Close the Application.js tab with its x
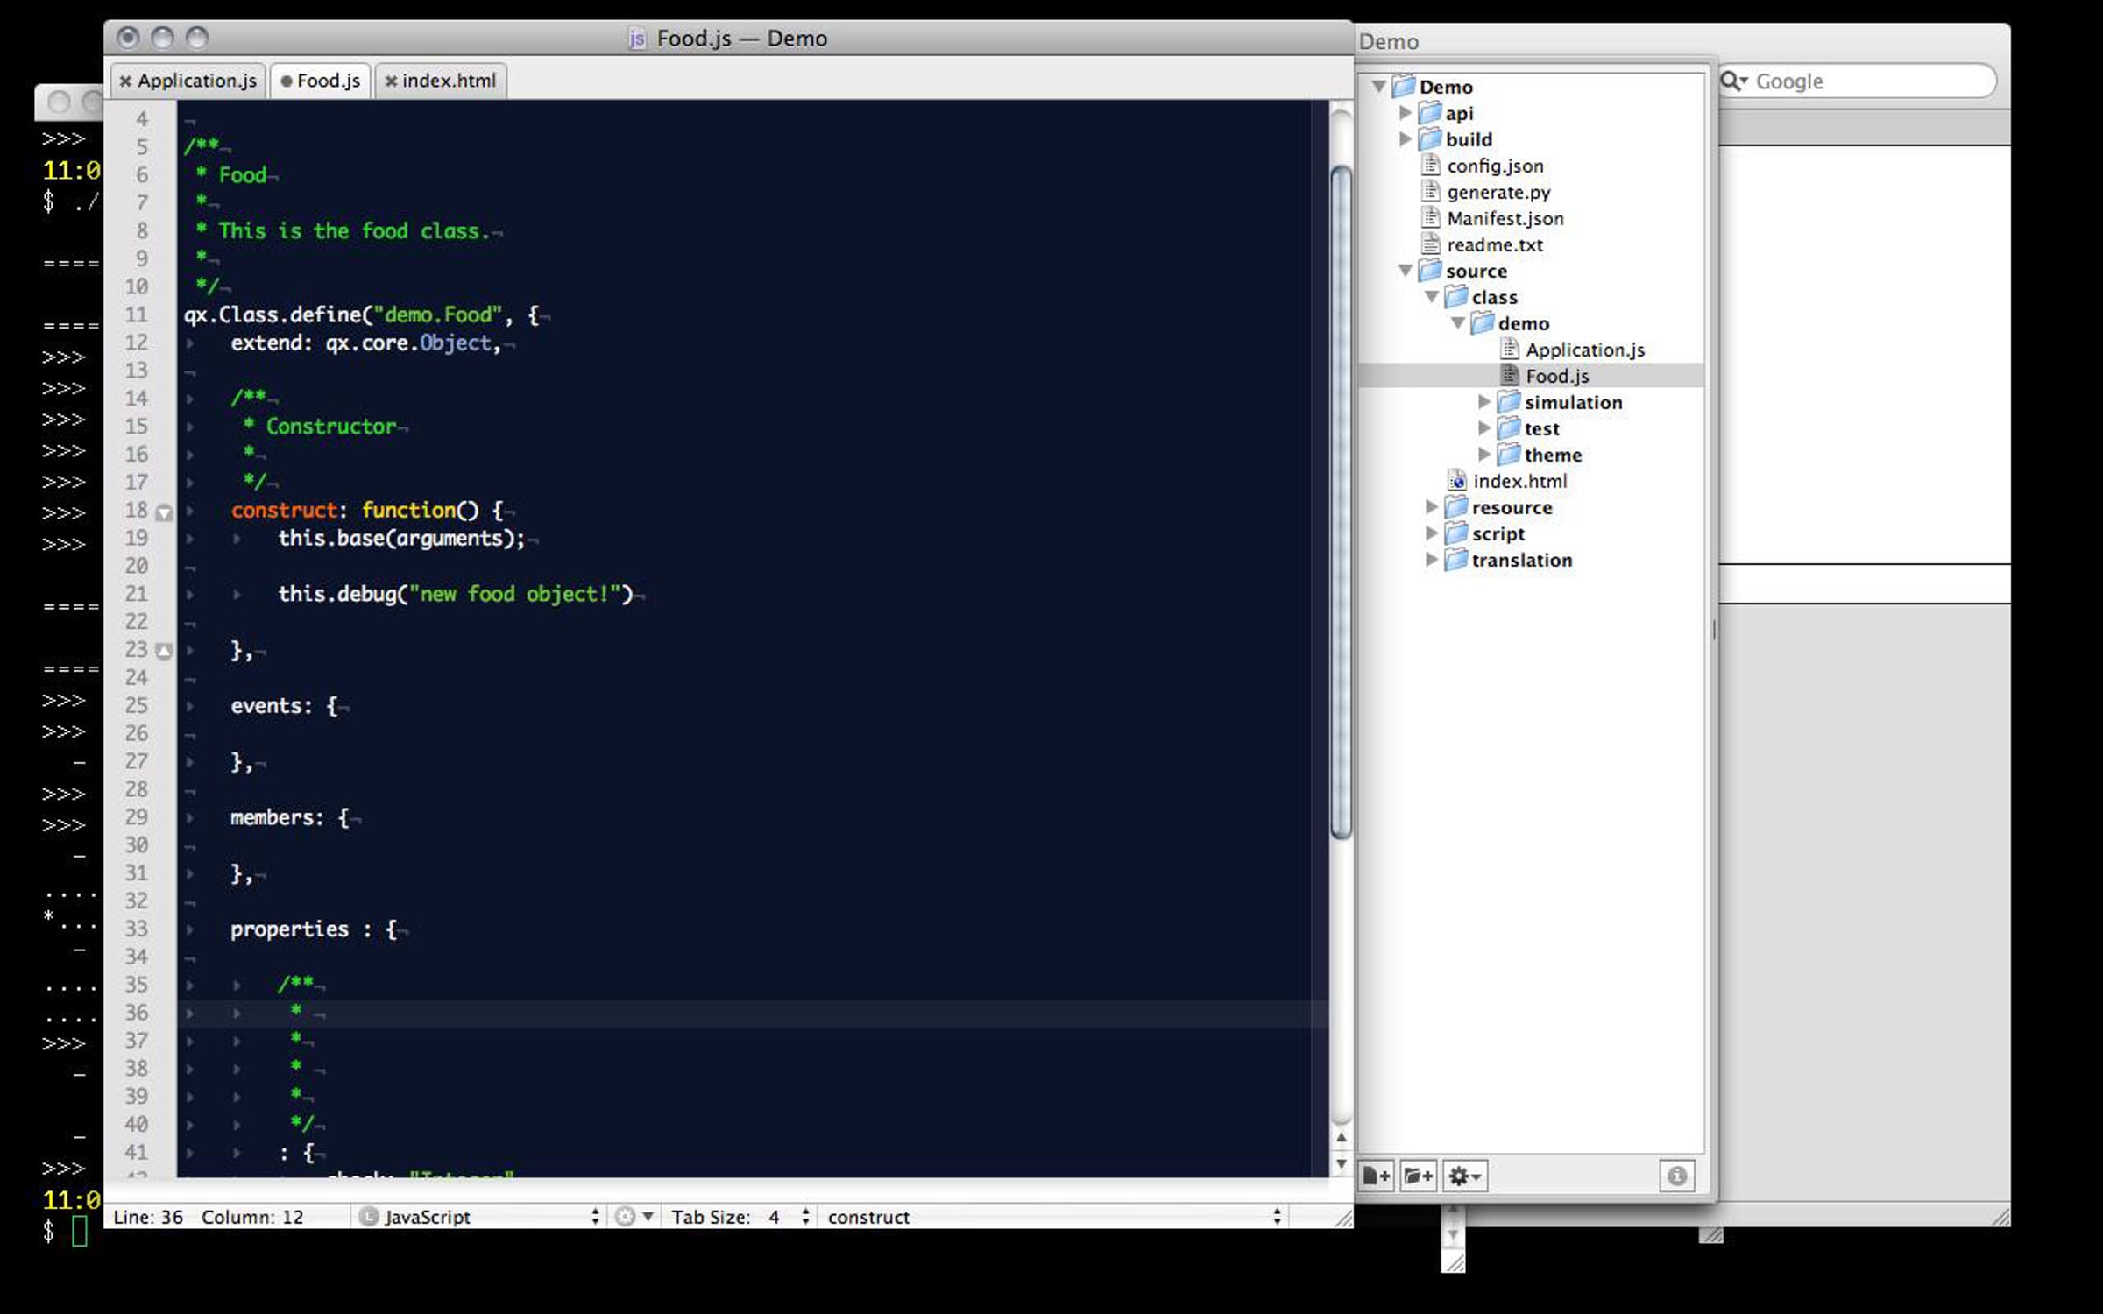 (125, 81)
